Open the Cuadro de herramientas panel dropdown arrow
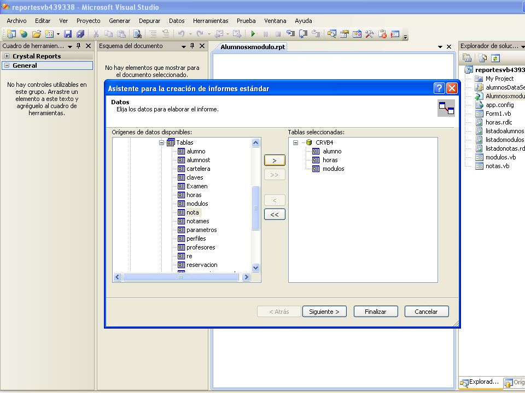The height and width of the screenshot is (393, 525). [70, 46]
